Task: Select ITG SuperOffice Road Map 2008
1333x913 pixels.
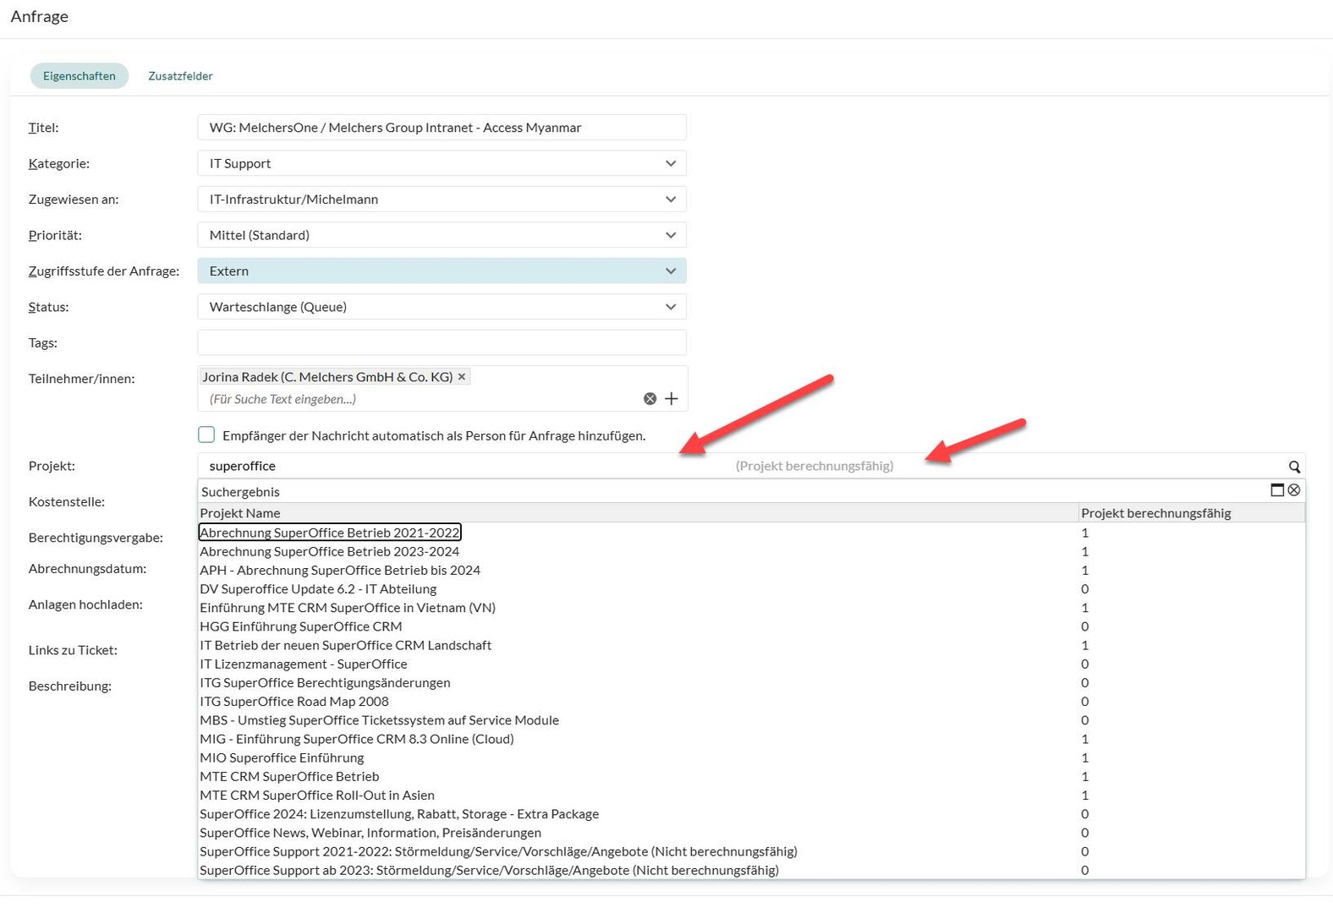Action: coord(751,701)
